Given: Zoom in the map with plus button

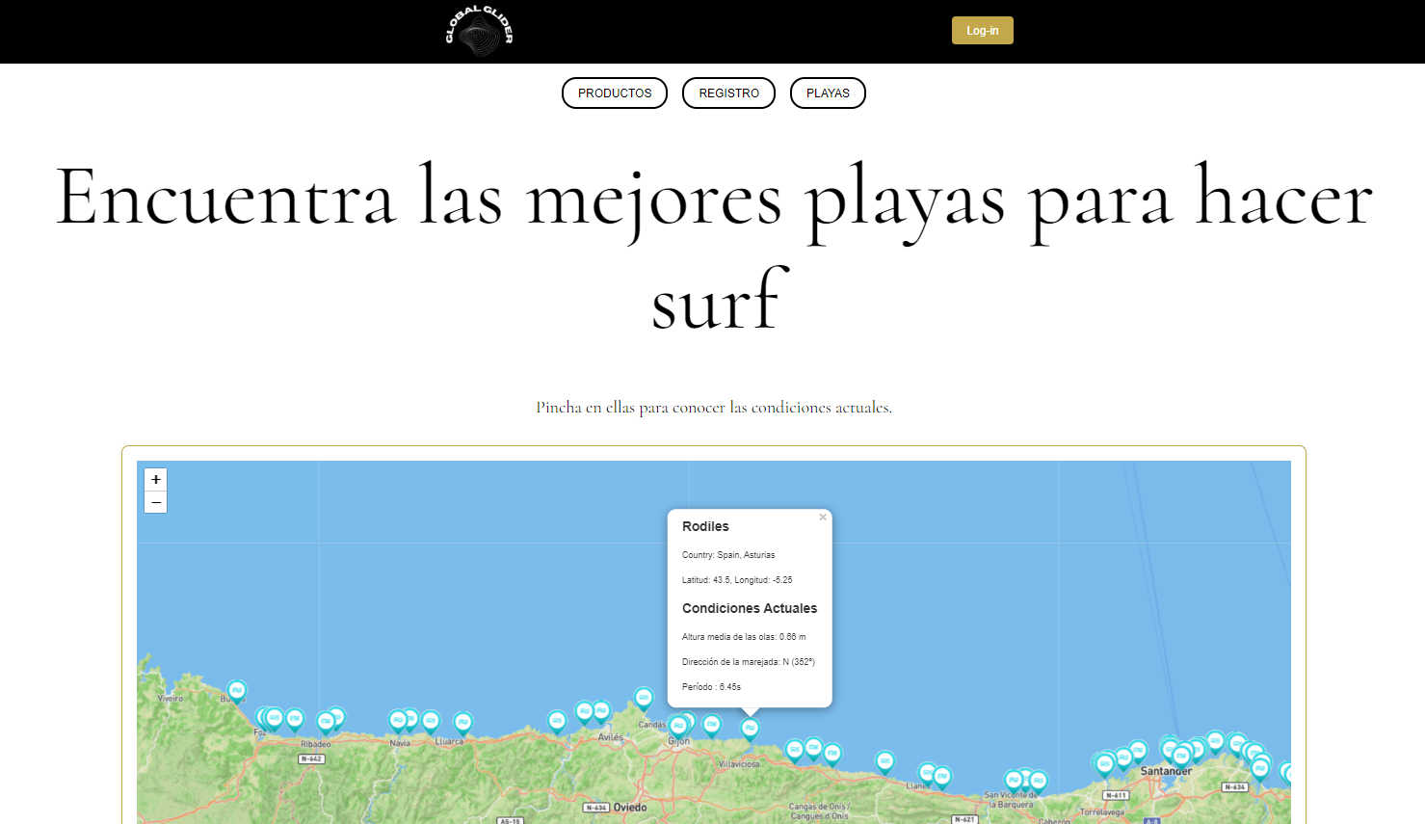Looking at the screenshot, I should [x=156, y=479].
